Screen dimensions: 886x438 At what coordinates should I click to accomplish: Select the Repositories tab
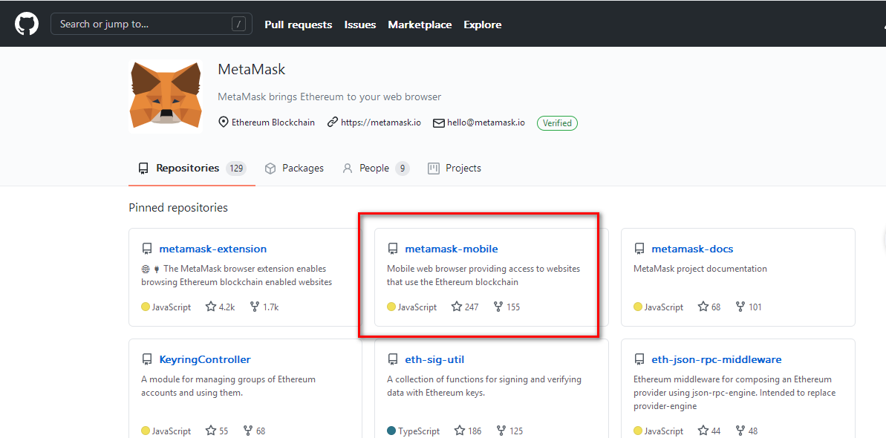coord(192,168)
